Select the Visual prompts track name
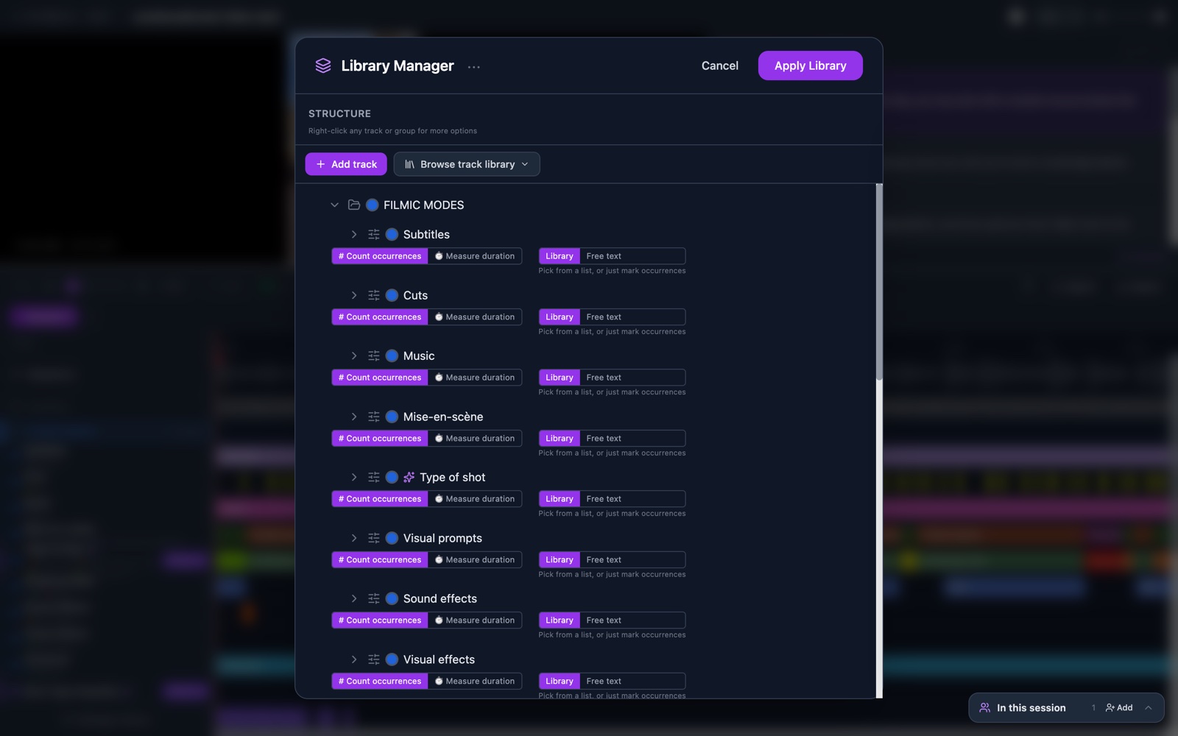 click(x=442, y=538)
